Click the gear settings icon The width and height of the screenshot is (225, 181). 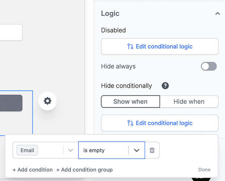(x=47, y=101)
